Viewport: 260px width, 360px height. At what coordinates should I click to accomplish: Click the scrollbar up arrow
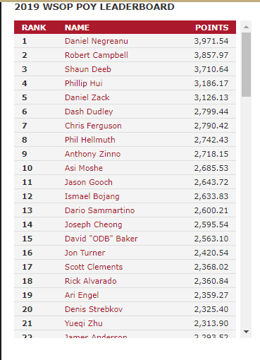246,27
